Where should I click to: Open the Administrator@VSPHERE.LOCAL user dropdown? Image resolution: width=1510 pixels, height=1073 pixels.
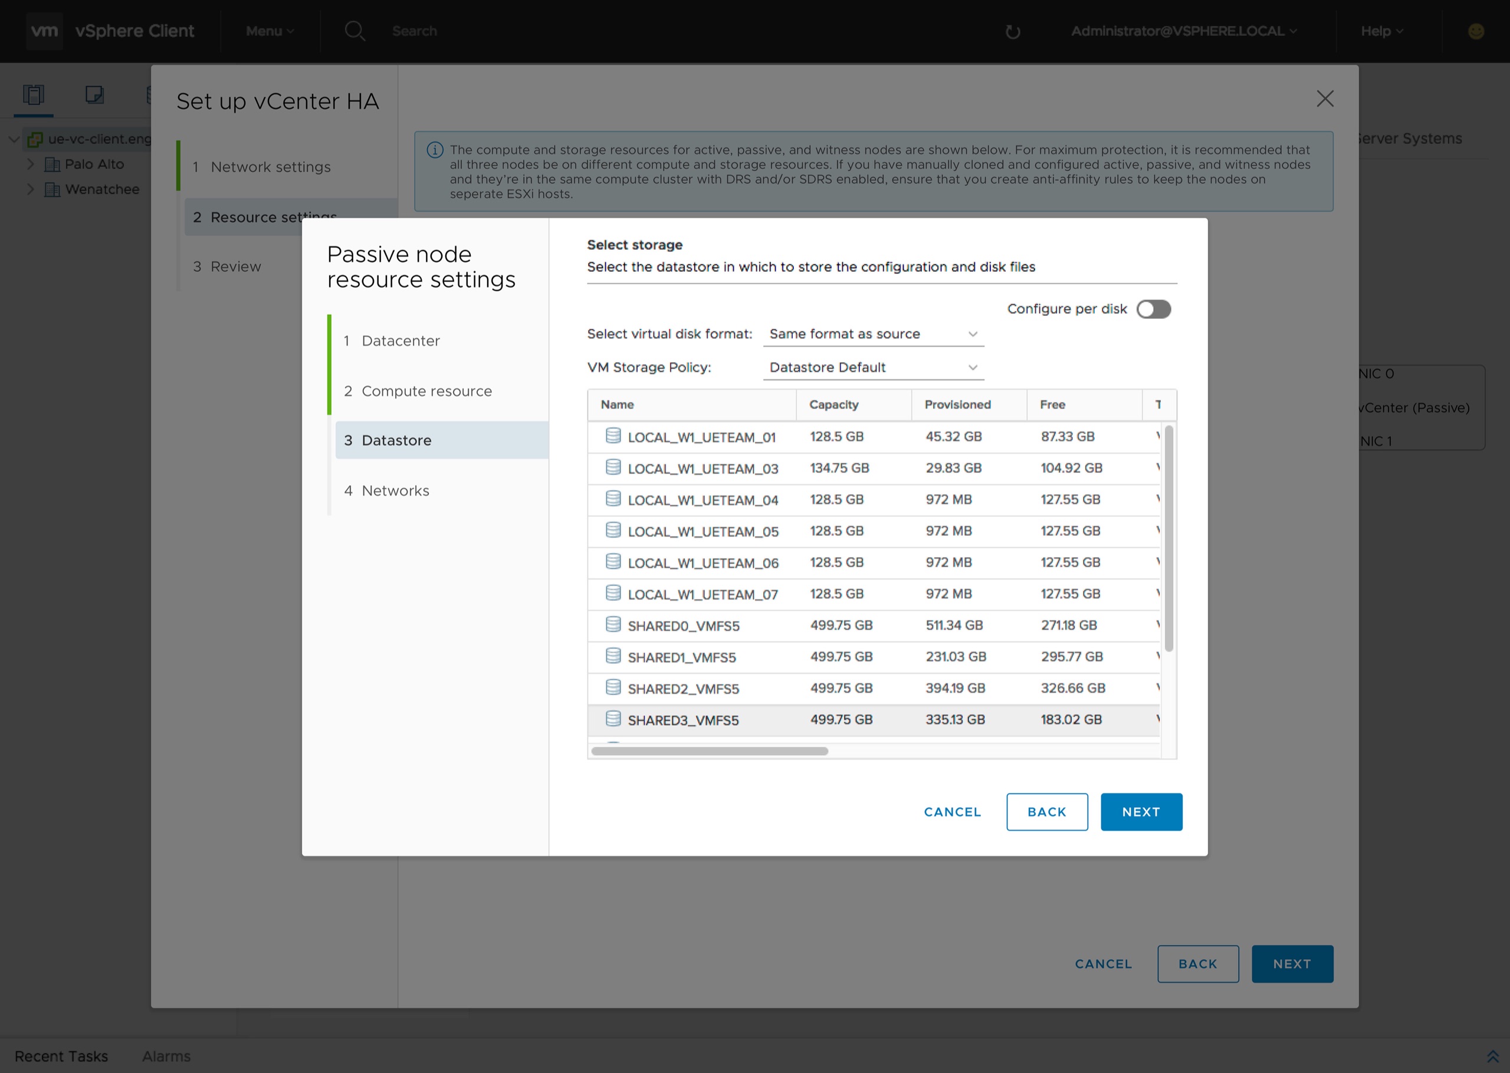pos(1184,31)
